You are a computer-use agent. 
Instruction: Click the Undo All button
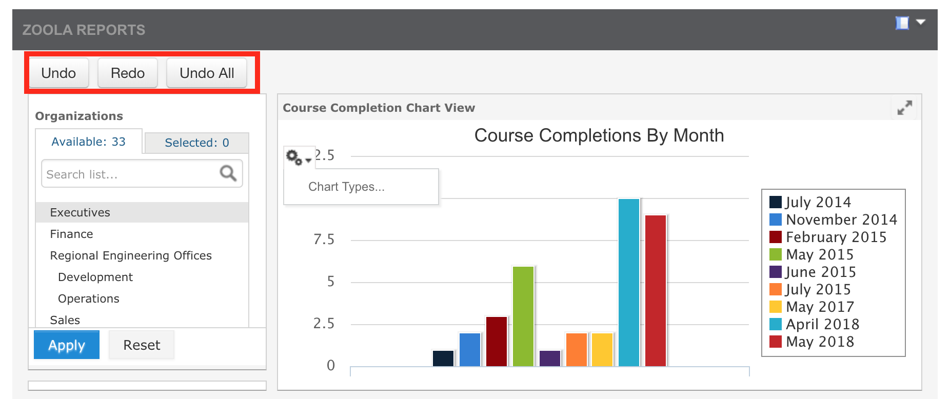pos(207,73)
